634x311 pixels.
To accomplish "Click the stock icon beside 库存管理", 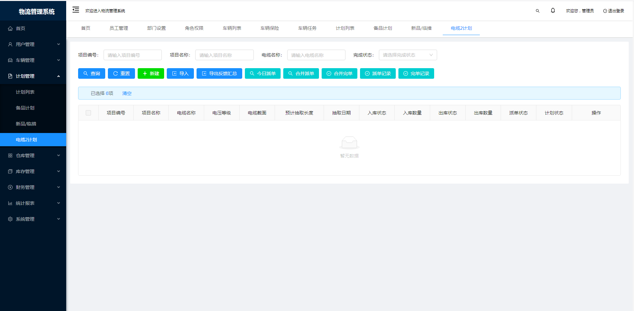I will click(10, 171).
